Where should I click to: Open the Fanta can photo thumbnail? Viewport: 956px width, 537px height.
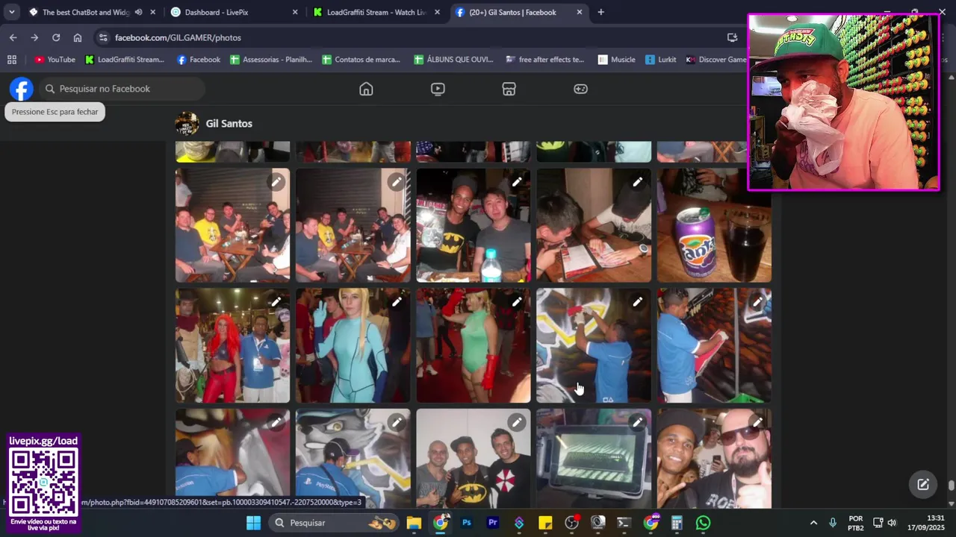point(714,225)
